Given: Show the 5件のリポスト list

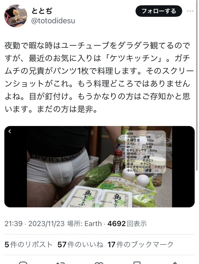Looking at the screenshot, I should pos(28,244).
